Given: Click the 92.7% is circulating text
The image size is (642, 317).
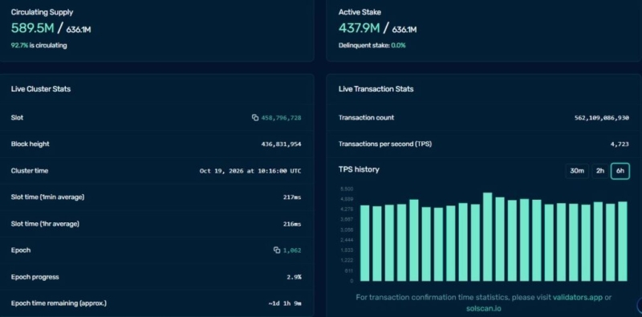Looking at the screenshot, I should tap(39, 46).
